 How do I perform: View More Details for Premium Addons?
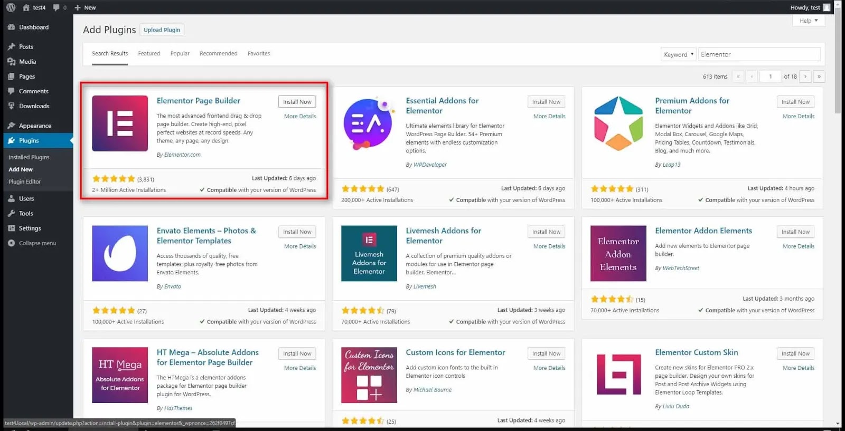click(x=799, y=116)
